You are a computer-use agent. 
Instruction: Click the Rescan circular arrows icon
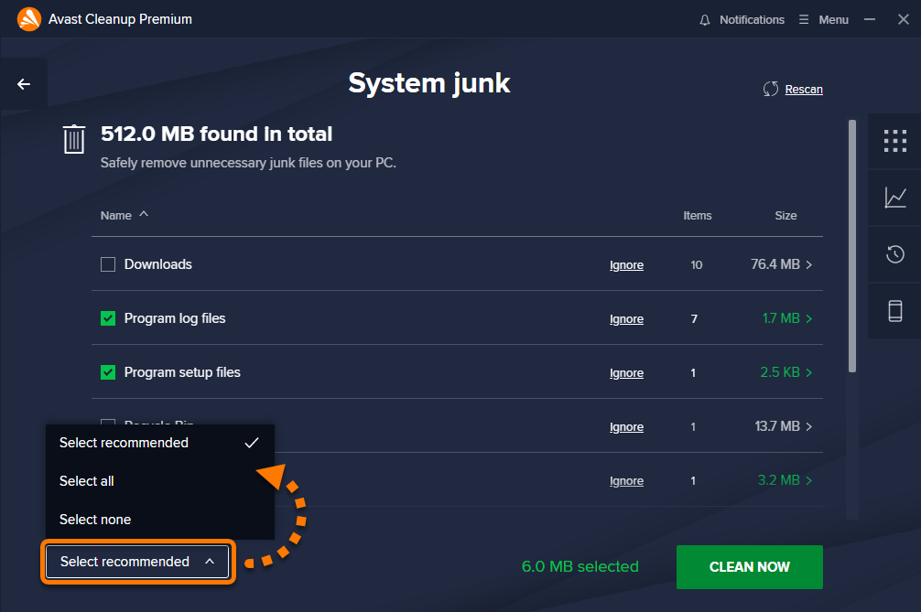(771, 89)
